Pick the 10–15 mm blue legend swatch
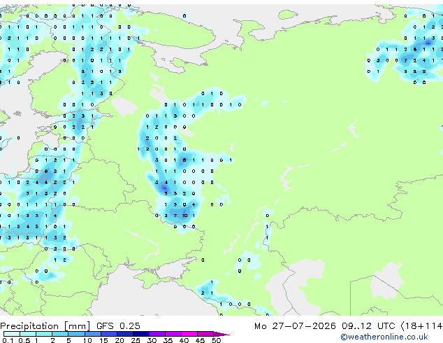Image resolution: width=443 pixels, height=343 pixels. 93,334
